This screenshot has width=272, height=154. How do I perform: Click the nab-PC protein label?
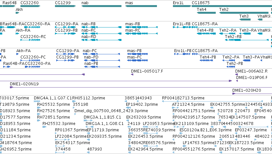pos(90,50)
